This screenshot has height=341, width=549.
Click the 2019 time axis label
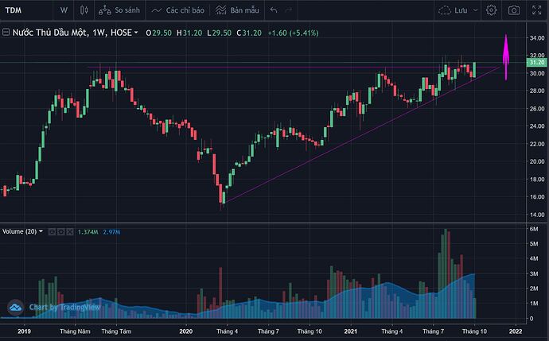coord(24,331)
